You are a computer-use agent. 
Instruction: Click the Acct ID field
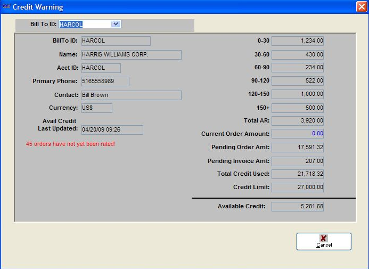100,68
